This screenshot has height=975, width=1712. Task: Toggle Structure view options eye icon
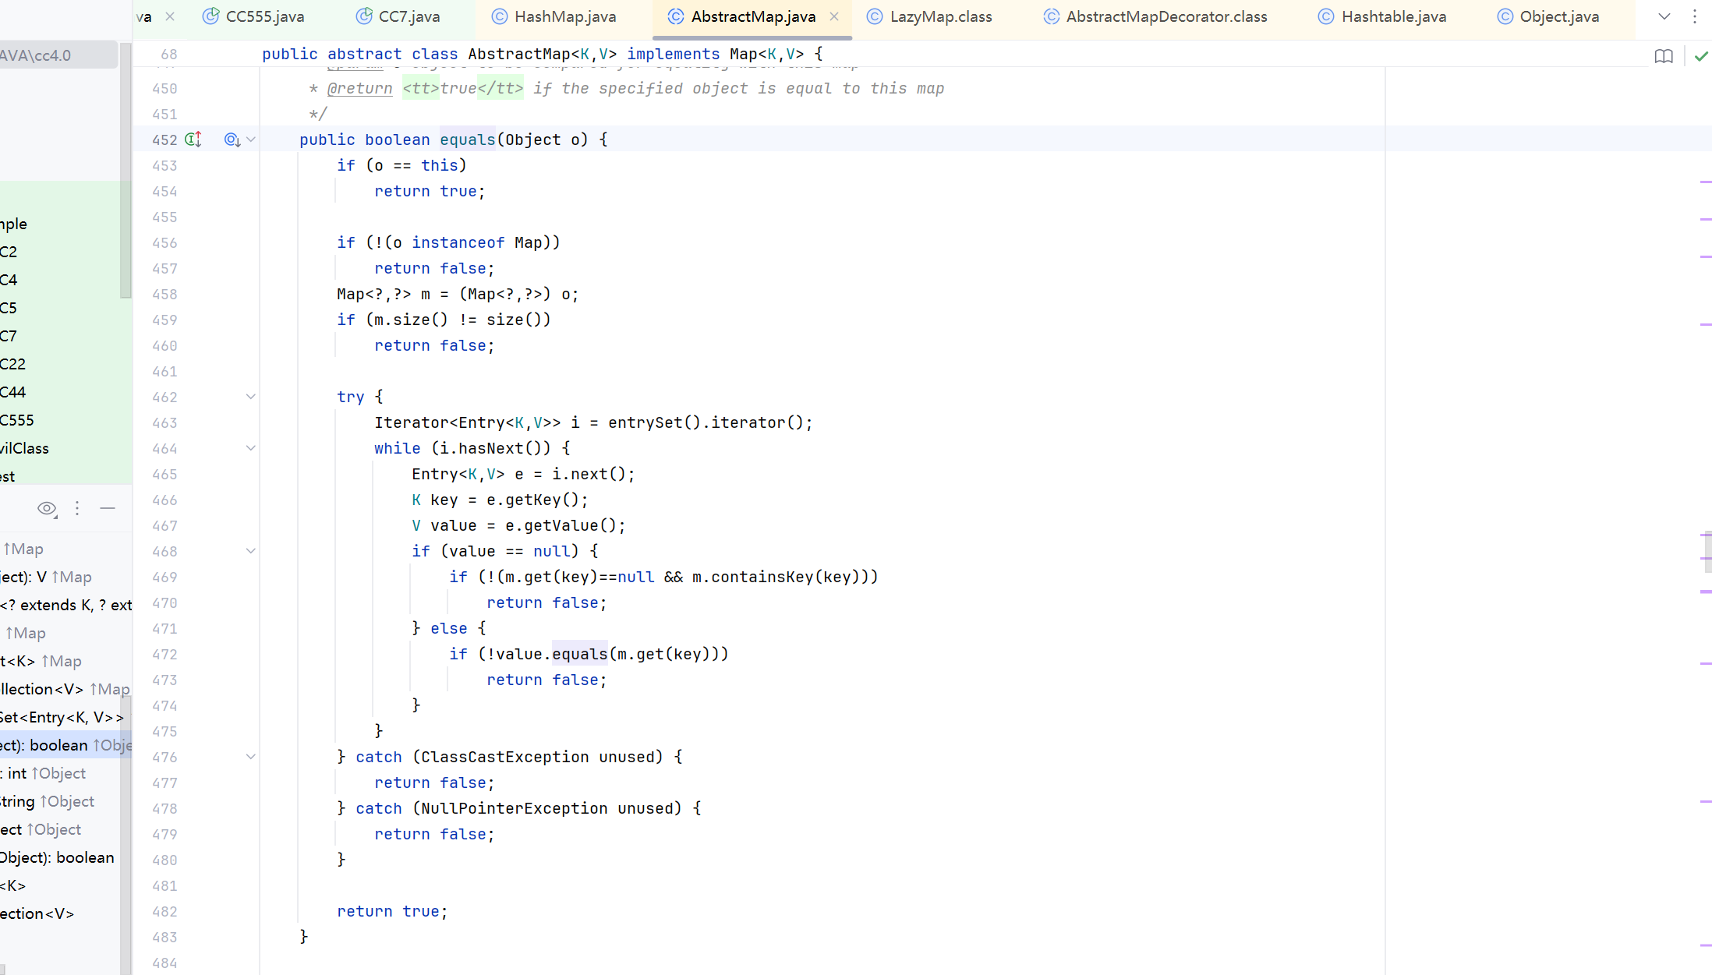point(47,509)
